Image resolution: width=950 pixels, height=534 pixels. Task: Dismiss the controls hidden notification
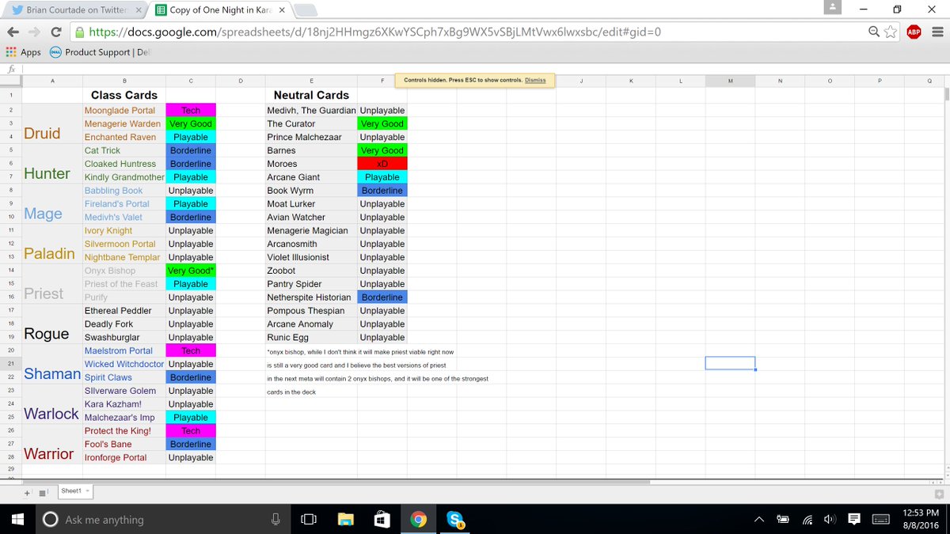click(x=535, y=80)
